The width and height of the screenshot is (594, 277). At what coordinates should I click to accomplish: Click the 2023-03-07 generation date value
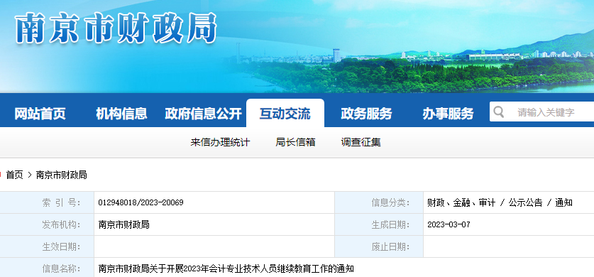(449, 224)
